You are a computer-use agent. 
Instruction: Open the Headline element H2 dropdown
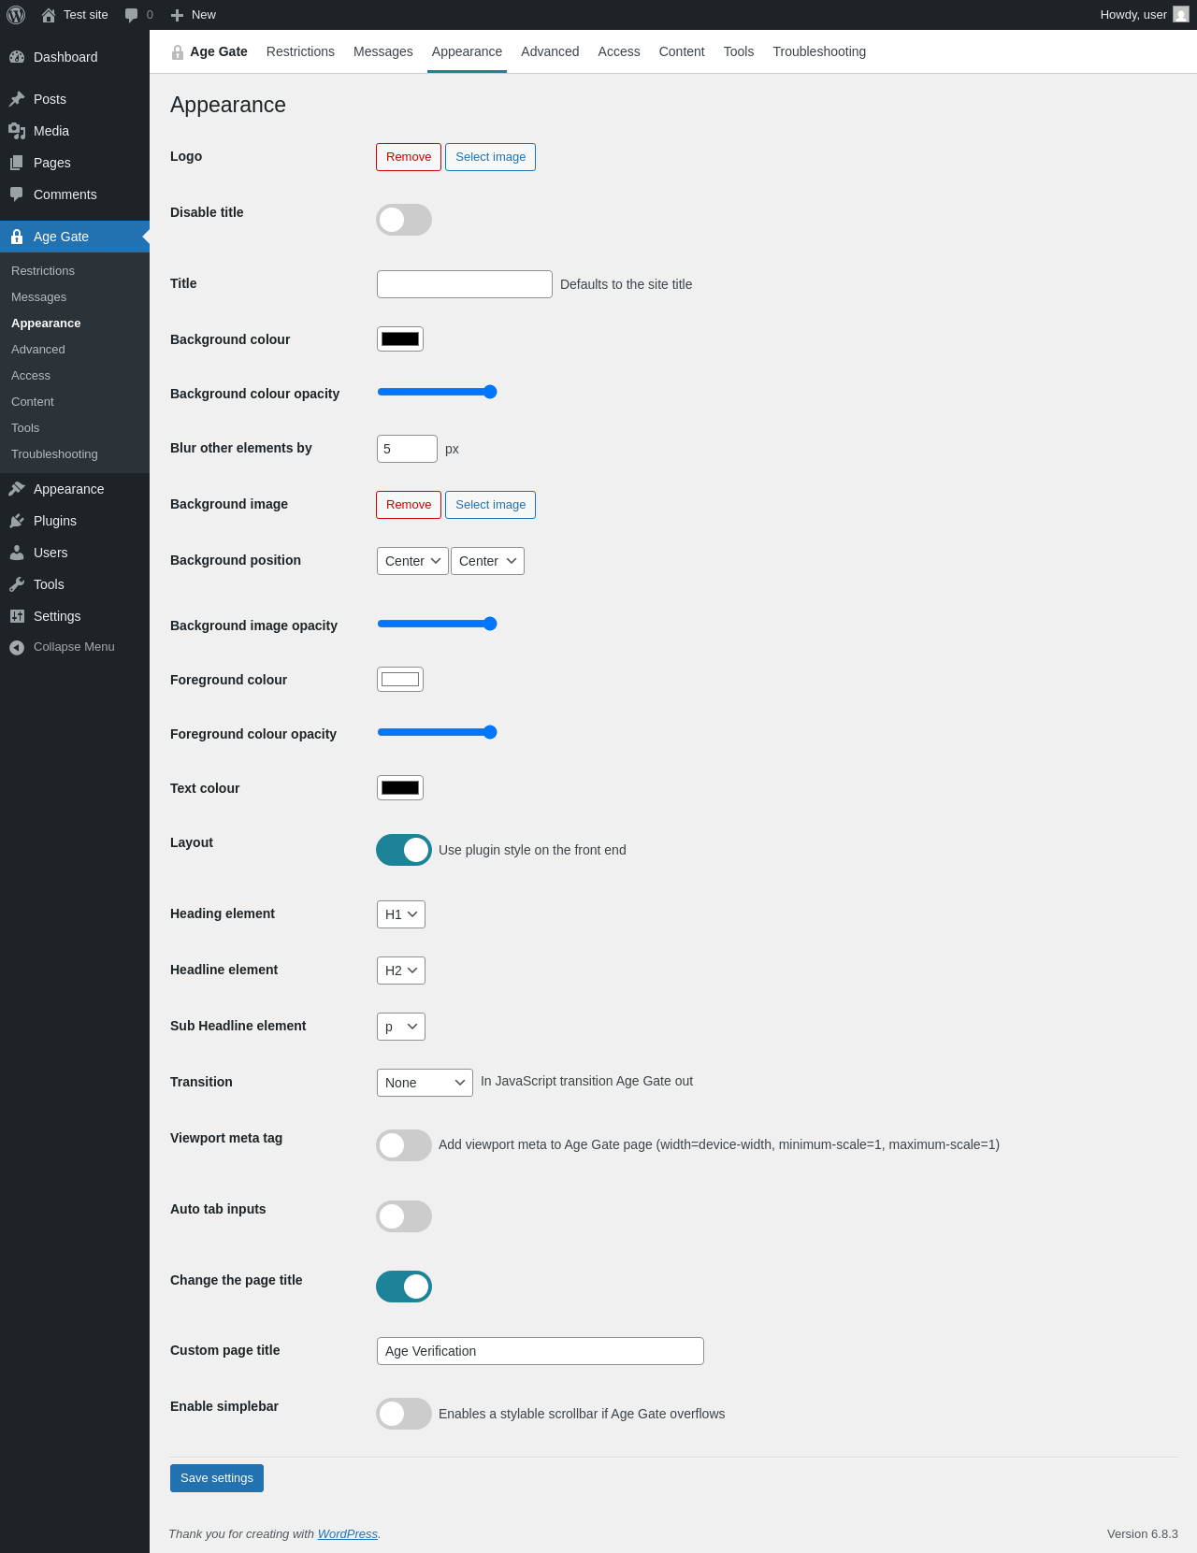pyautogui.click(x=401, y=971)
